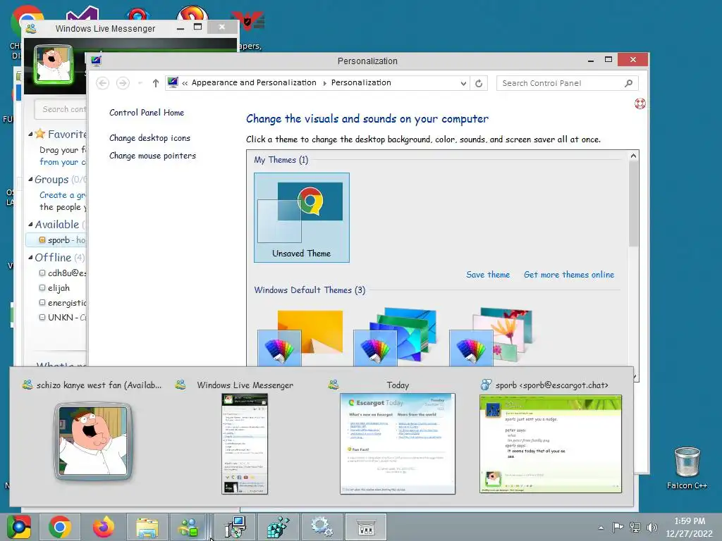This screenshot has width=722, height=541.
Task: Open recent locations dropdown beside forward arrow
Action: [140, 83]
